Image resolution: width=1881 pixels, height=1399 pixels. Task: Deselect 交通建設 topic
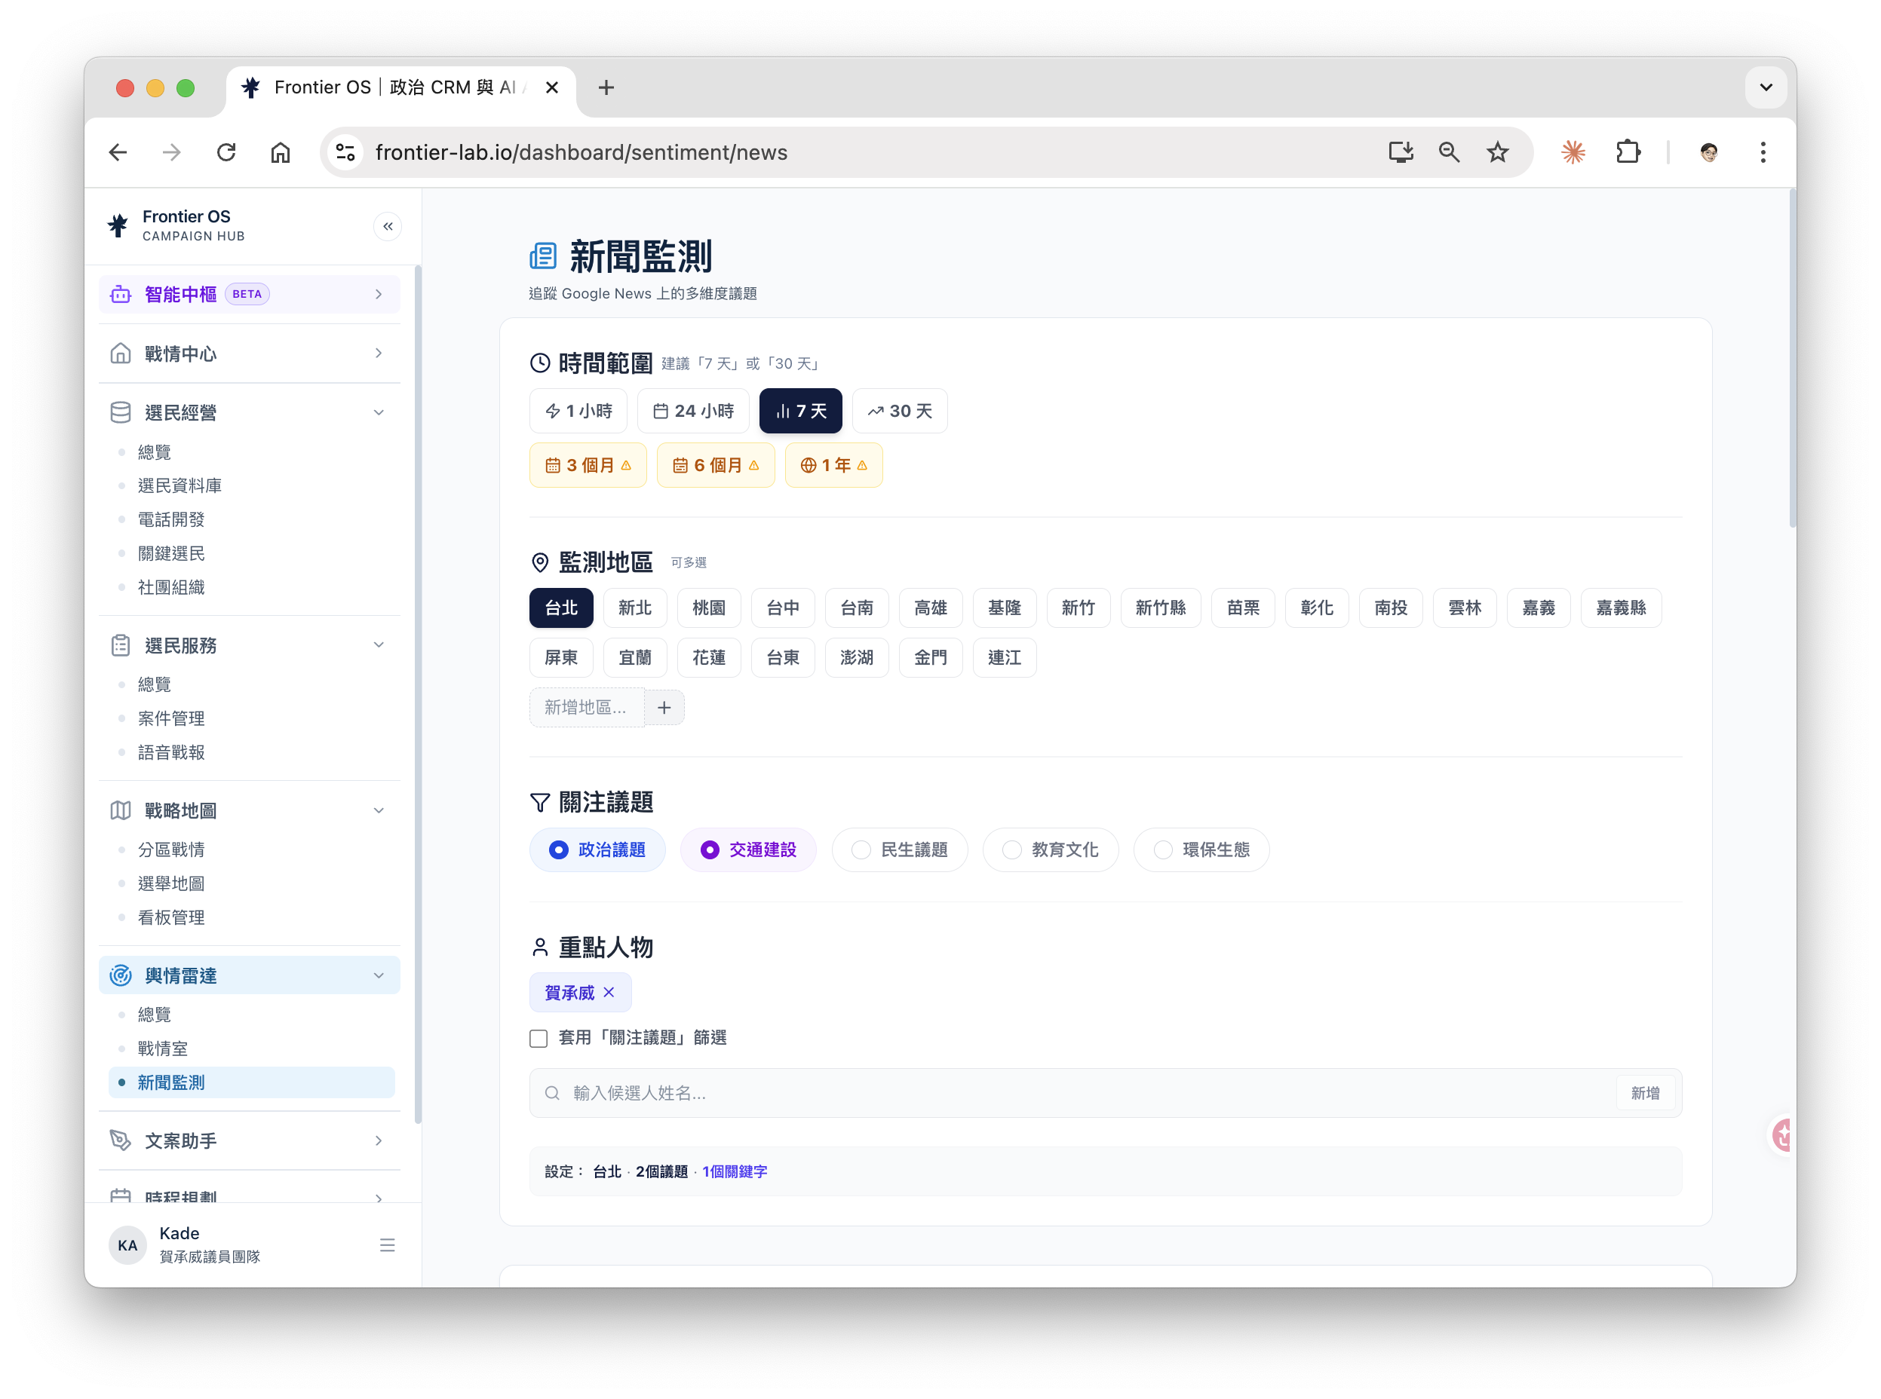[748, 850]
